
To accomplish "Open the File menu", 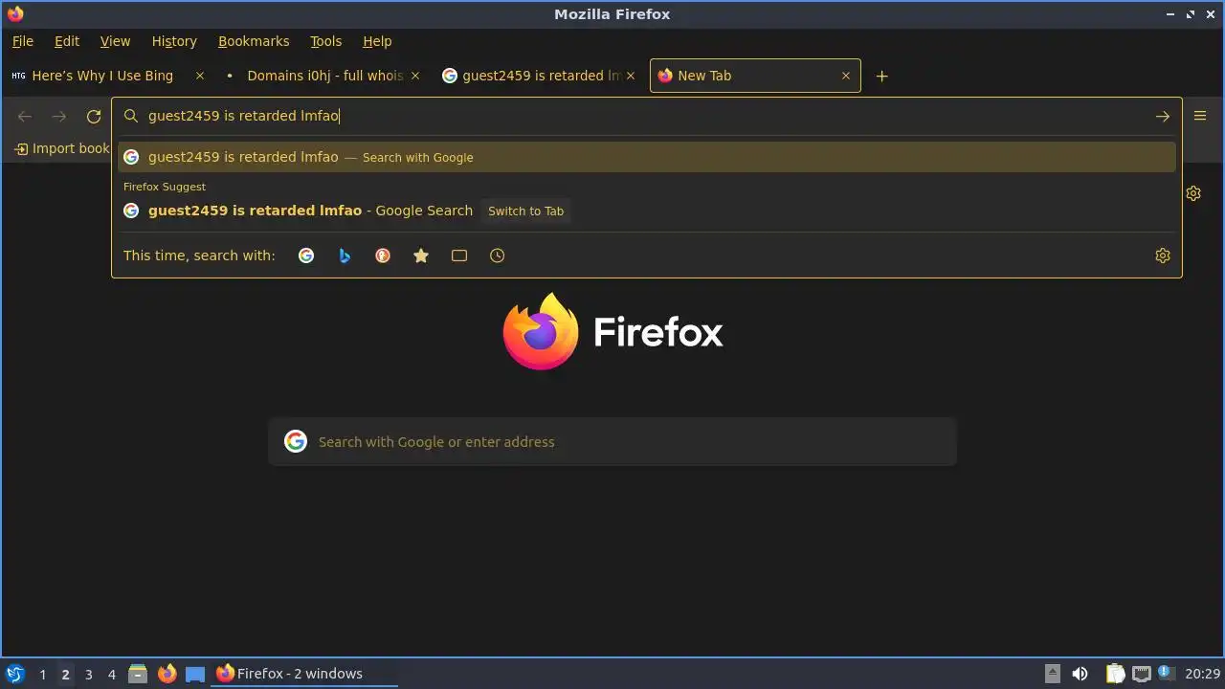I will [x=22, y=41].
